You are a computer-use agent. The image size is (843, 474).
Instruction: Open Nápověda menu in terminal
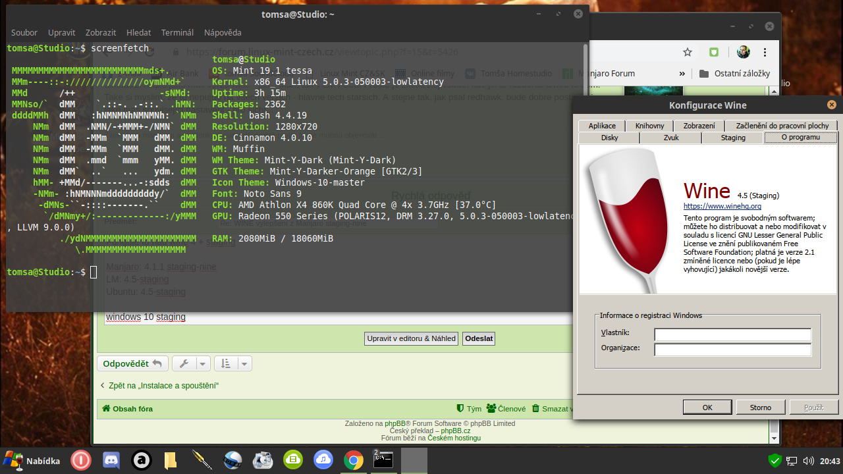click(x=223, y=32)
